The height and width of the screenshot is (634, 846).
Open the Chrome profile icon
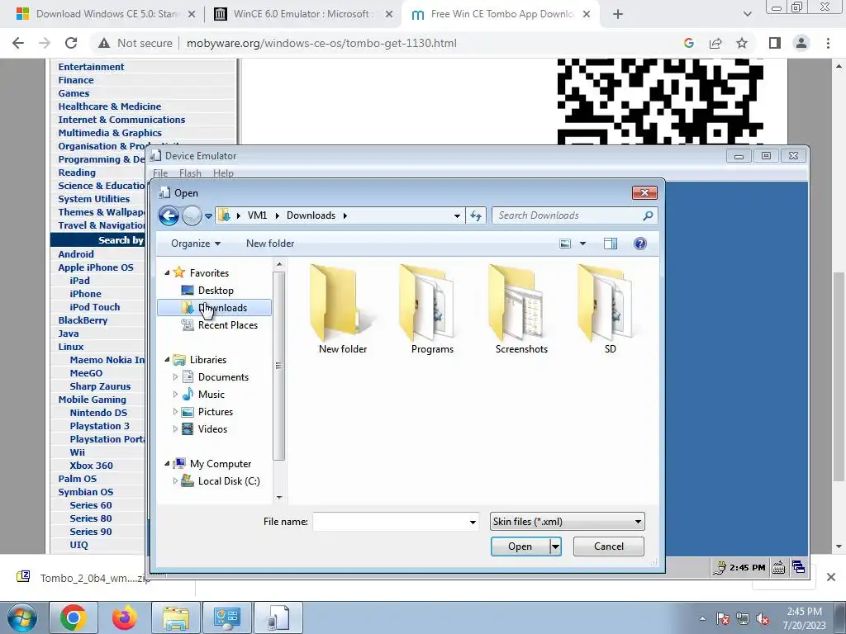(801, 43)
